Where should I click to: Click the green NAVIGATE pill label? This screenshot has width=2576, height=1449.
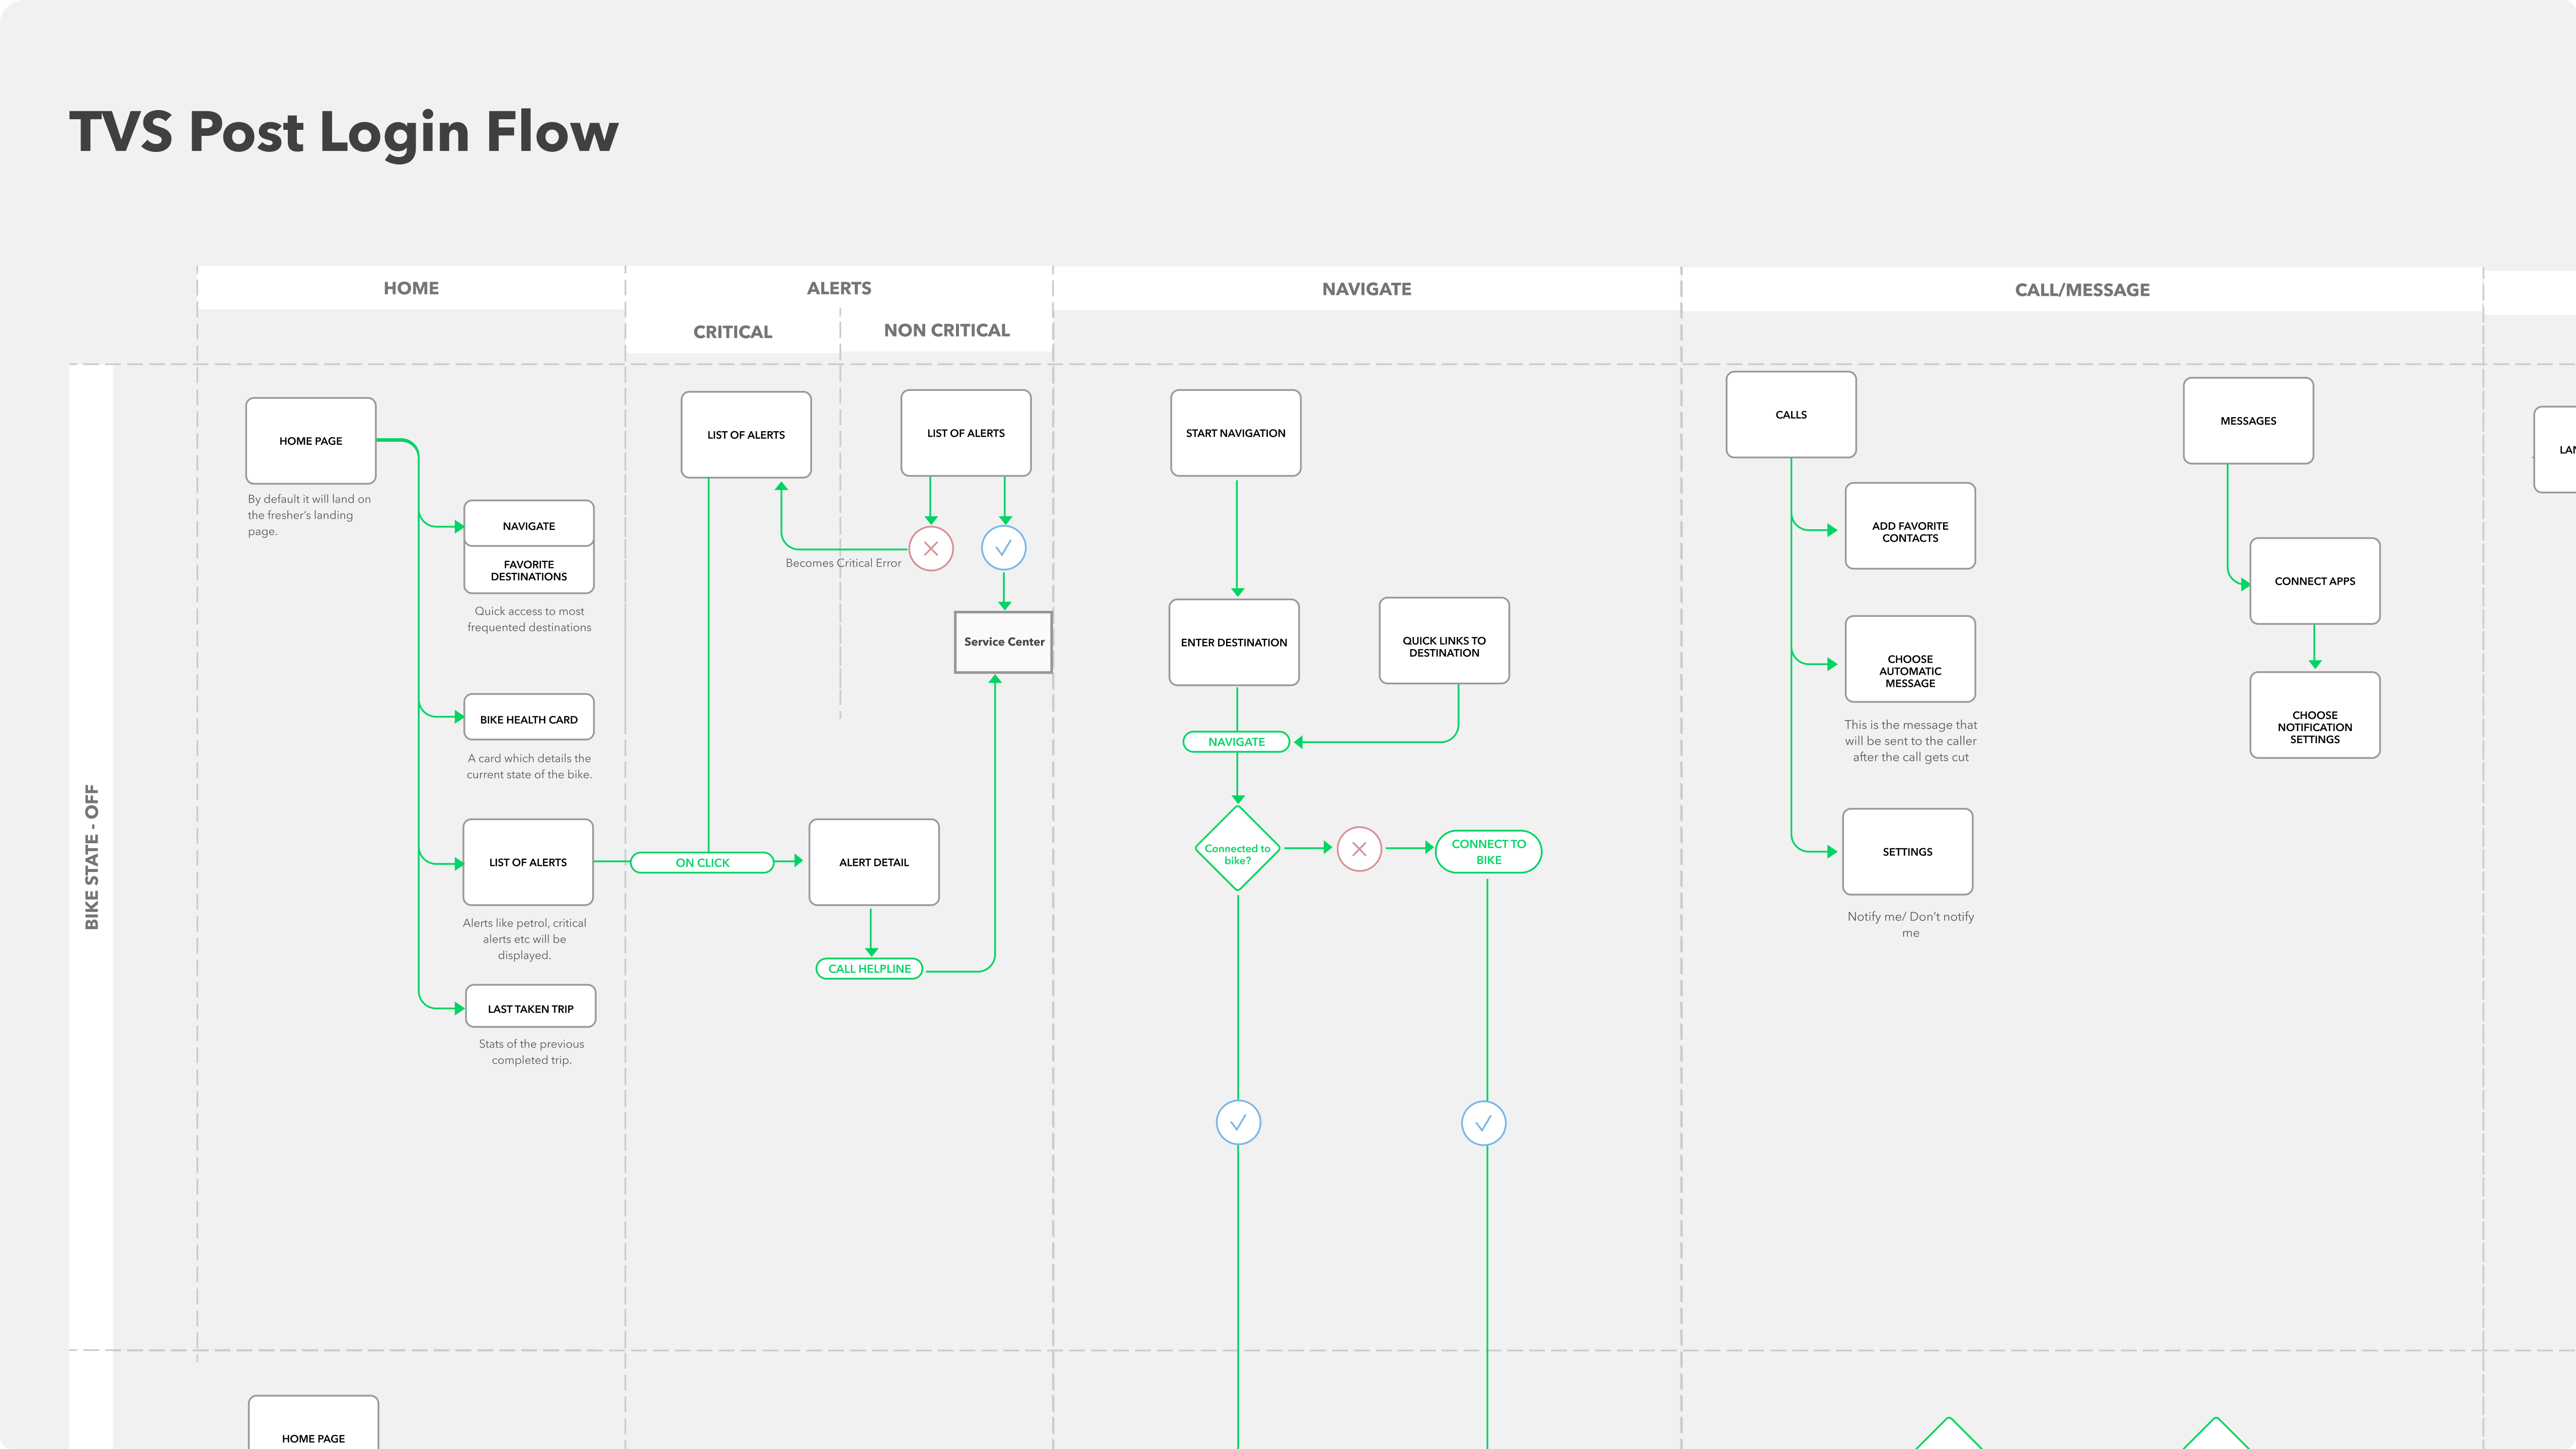click(x=1236, y=742)
